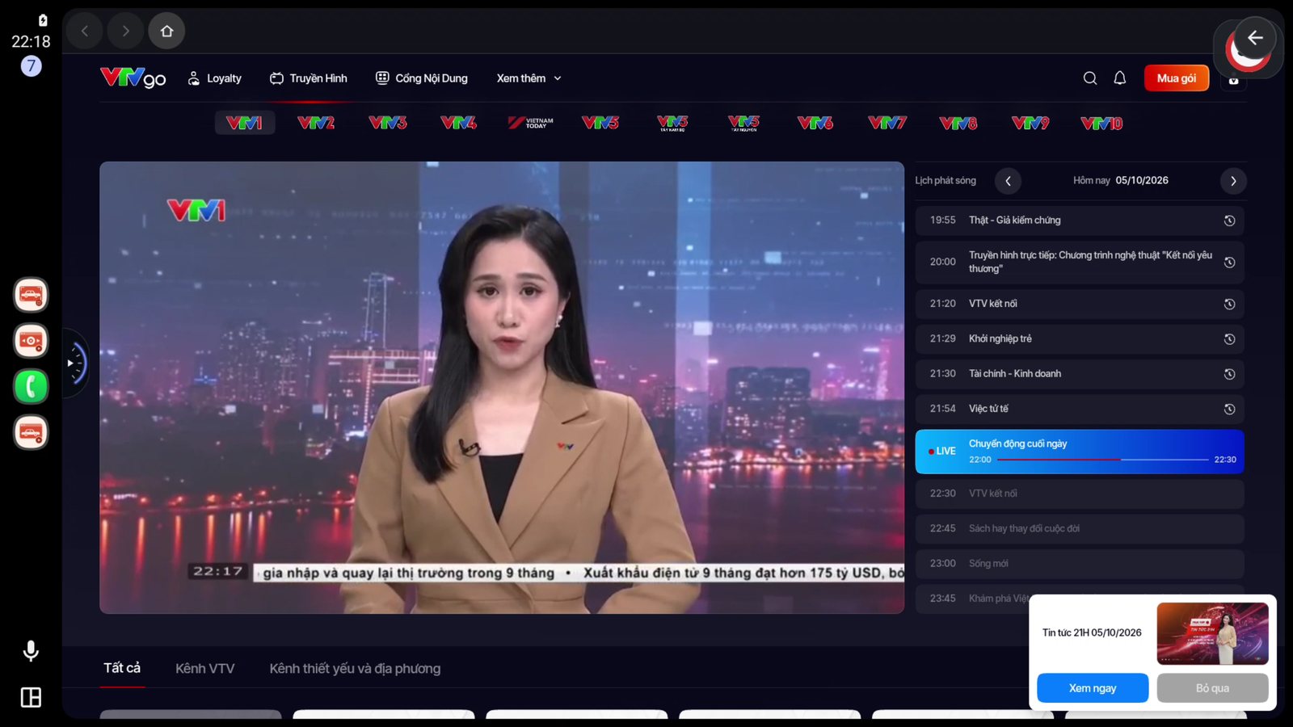Click the live program progress bar
This screenshot has width=1293, height=727.
pos(1102,460)
